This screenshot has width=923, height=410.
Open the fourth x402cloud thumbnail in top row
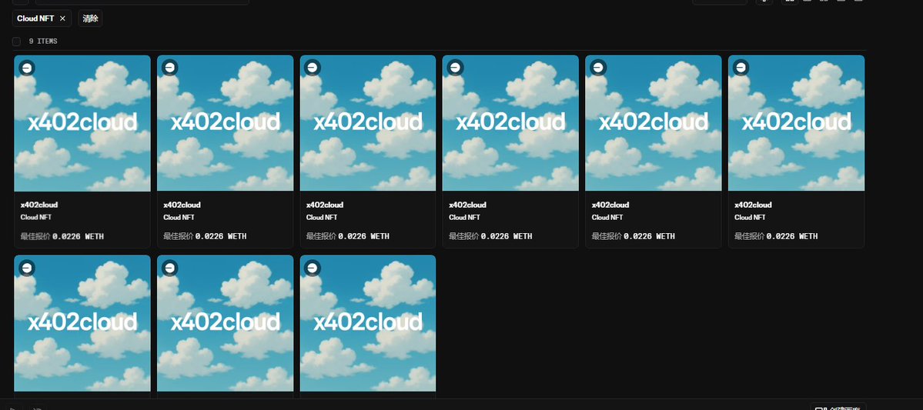click(510, 123)
